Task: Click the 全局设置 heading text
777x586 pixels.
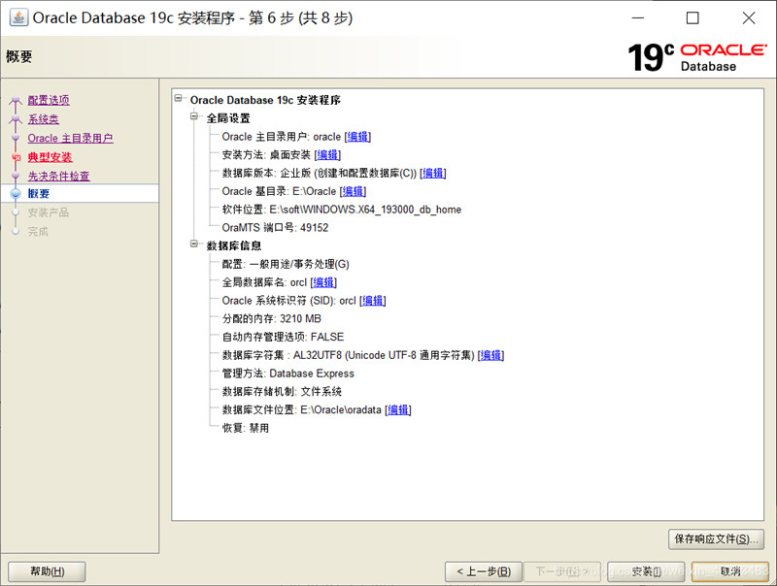Action: tap(228, 118)
